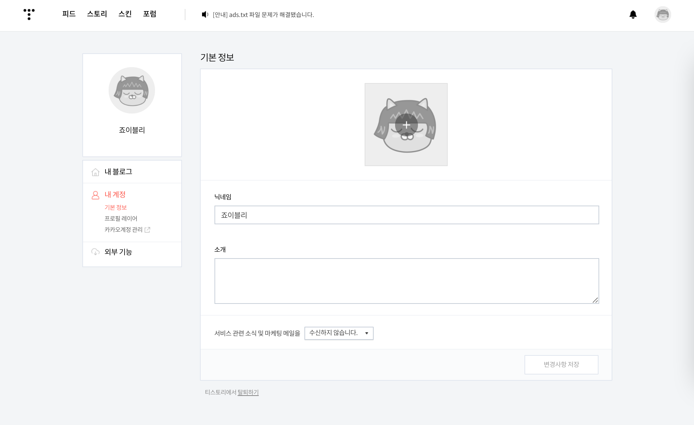Open the marketing mail 수신하지 않습니다 dropdown

(339, 333)
